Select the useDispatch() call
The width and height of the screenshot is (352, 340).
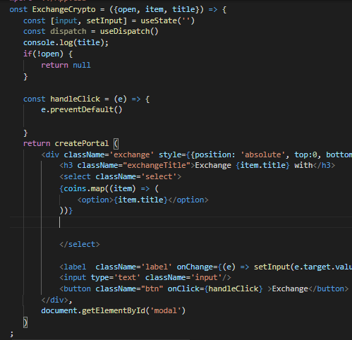[x=129, y=31]
